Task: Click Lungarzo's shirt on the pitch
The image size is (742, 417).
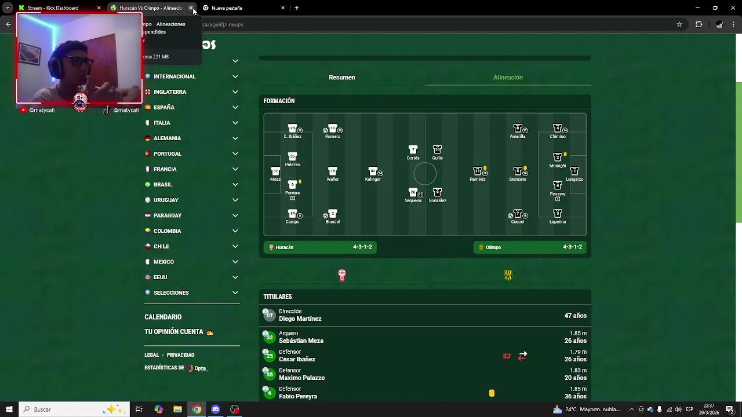Action: coord(574,171)
